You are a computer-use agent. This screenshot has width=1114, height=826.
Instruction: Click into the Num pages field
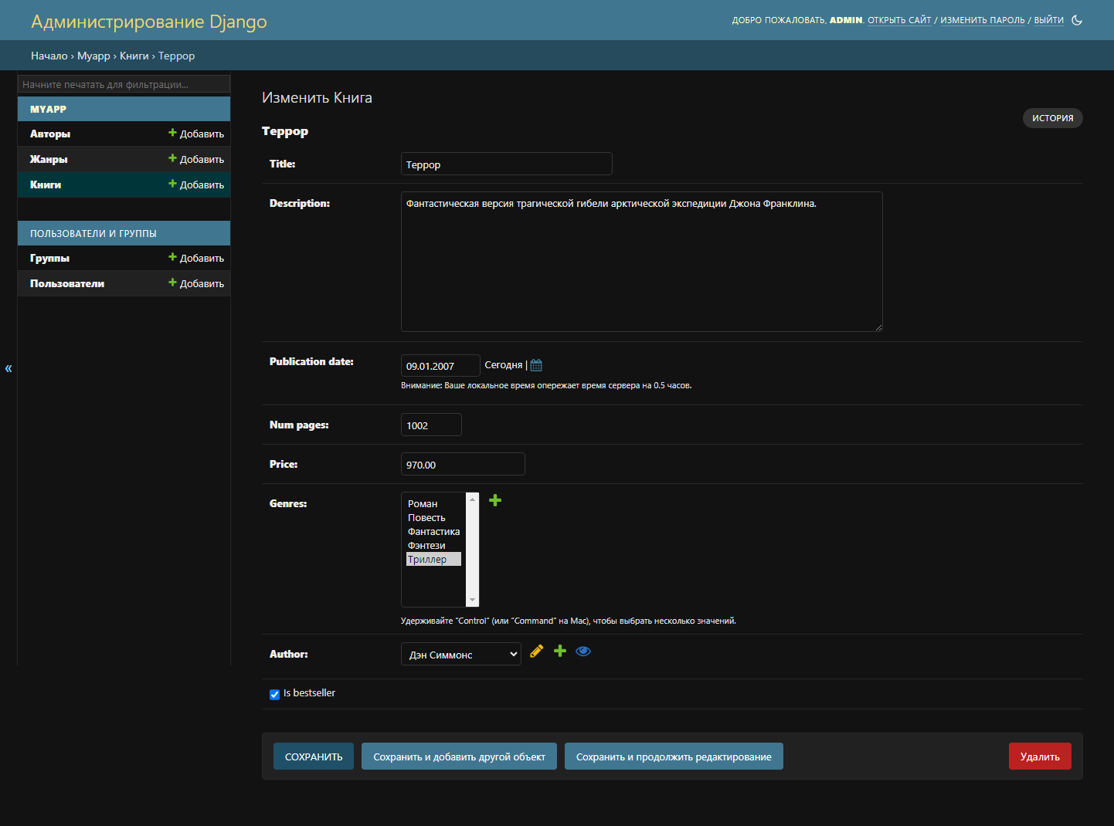coord(431,425)
